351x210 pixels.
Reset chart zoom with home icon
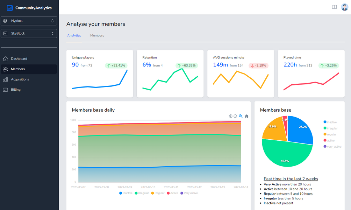pyautogui.click(x=246, y=116)
